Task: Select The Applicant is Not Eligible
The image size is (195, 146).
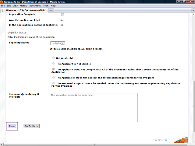Action: [x=54, y=64]
